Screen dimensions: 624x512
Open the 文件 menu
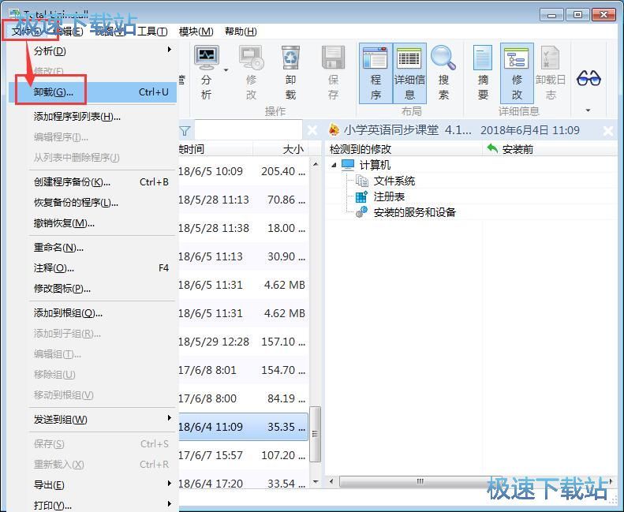26,31
